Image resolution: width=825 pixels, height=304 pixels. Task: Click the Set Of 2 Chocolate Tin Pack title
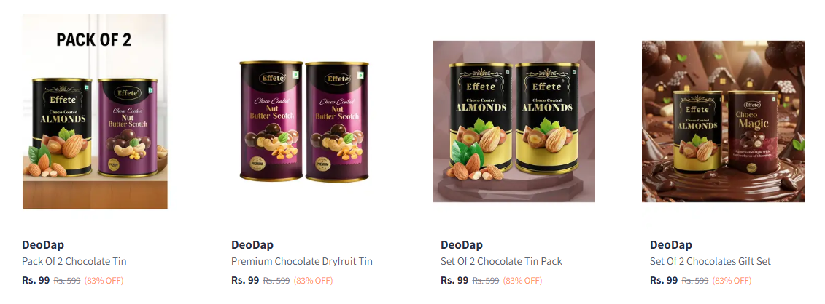501,261
